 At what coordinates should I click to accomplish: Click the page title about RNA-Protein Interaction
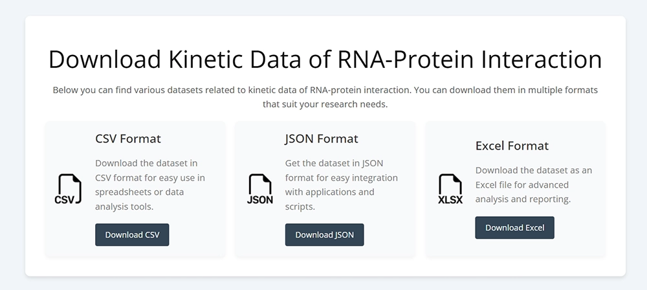[325, 59]
